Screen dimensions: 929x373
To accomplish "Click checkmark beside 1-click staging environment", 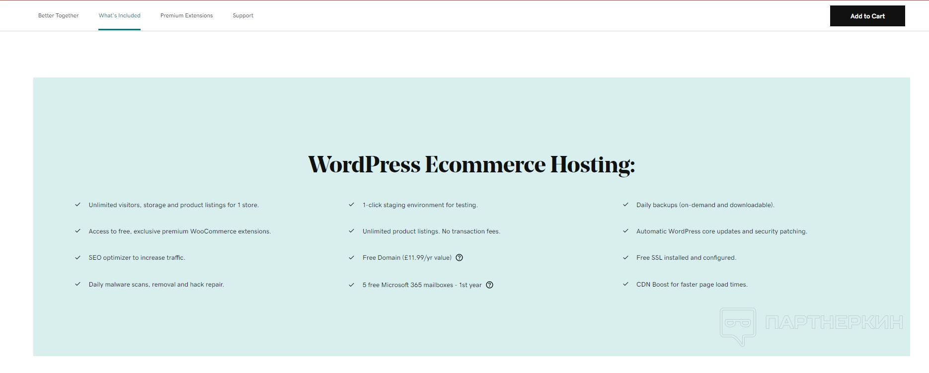I will pyautogui.click(x=351, y=205).
